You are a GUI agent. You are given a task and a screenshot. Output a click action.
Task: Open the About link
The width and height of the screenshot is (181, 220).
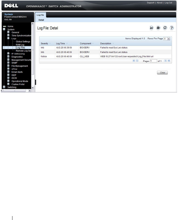[x=159, y=3]
